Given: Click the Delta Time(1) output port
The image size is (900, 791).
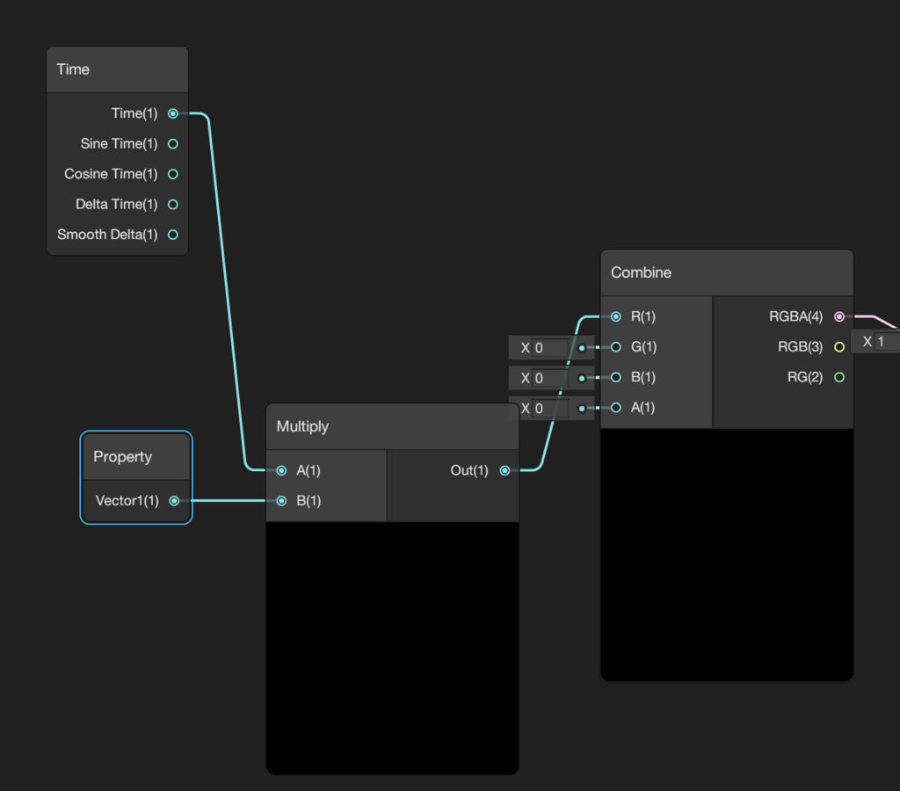Looking at the screenshot, I should tap(173, 205).
